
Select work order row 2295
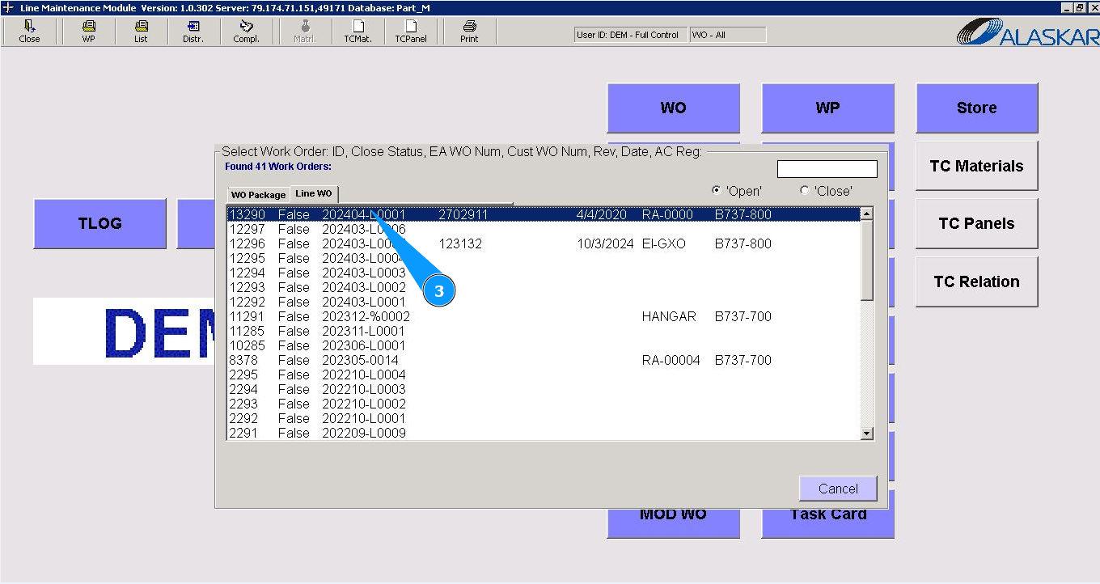(x=543, y=375)
